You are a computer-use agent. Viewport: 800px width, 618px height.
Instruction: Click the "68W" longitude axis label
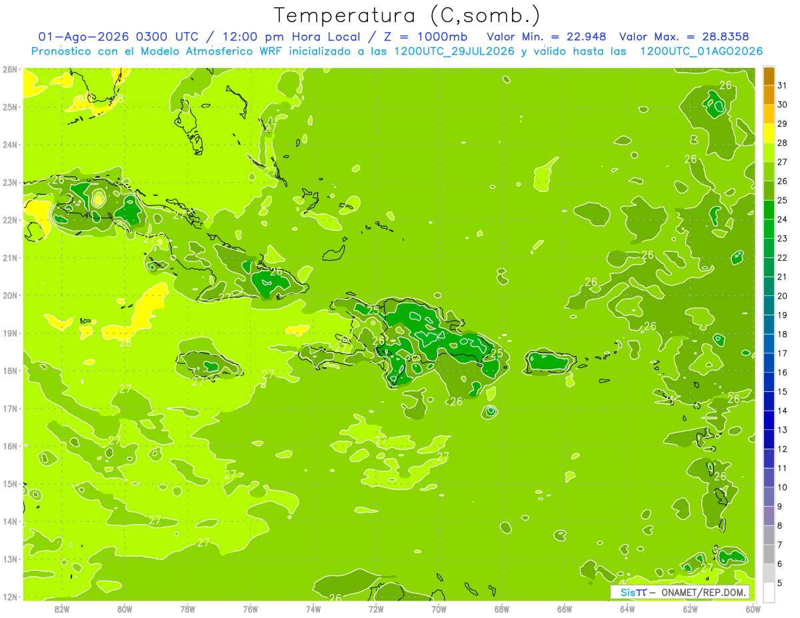[x=502, y=609]
